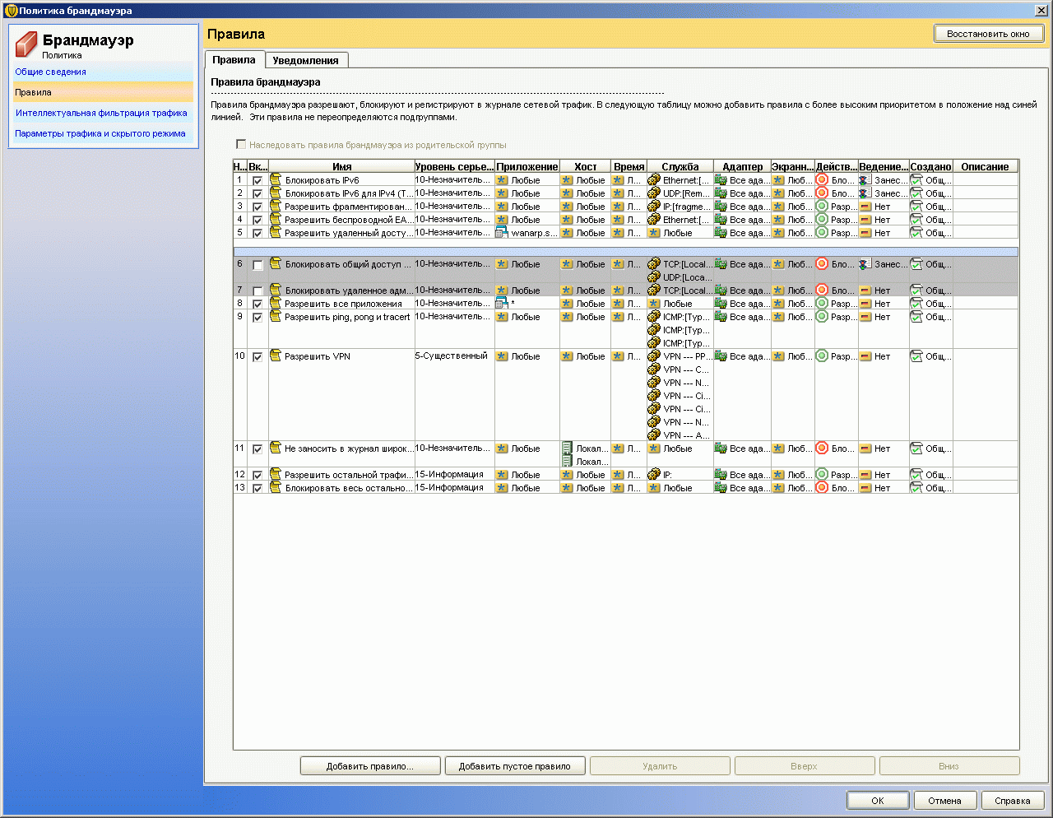Viewport: 1053px width, 818px height.
Task: Click the Приложение column header
Action: (527, 166)
